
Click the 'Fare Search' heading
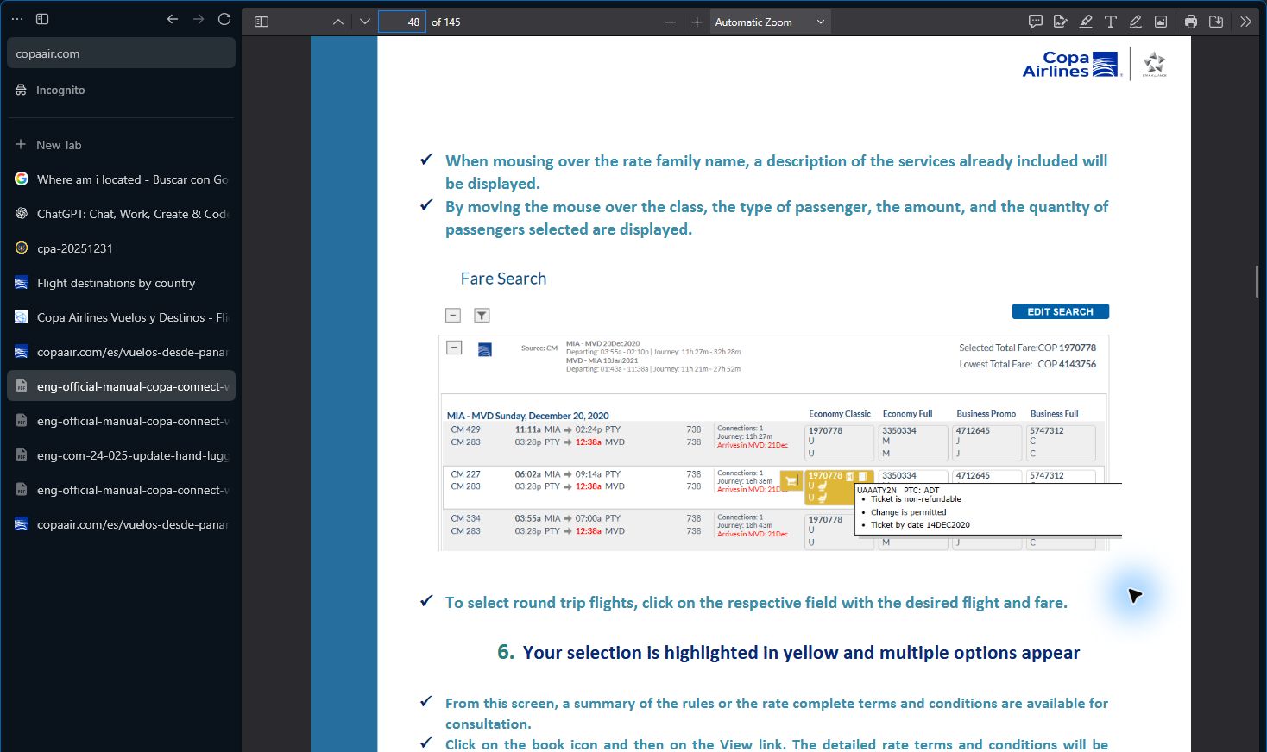503,279
